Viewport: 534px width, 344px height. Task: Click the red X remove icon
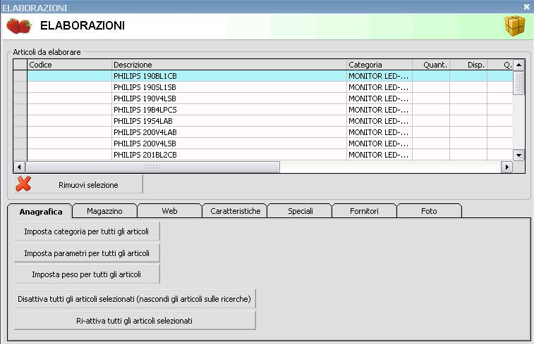[23, 184]
